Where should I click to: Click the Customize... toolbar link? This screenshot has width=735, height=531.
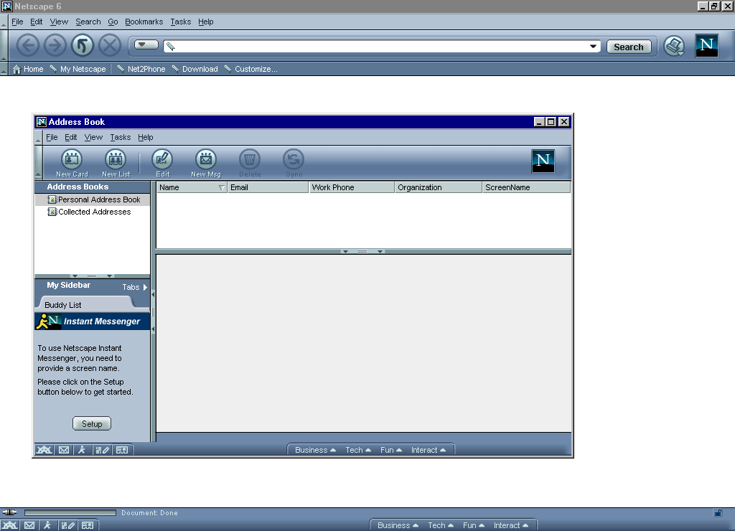click(x=251, y=69)
